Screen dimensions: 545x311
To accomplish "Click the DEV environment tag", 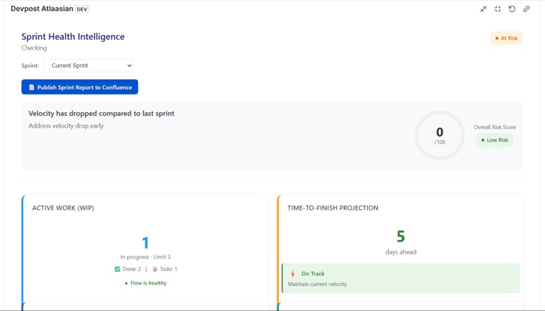I will coord(82,9).
